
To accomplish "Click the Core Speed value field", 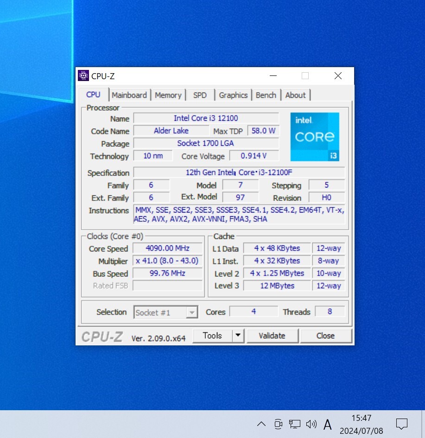I will click(167, 248).
